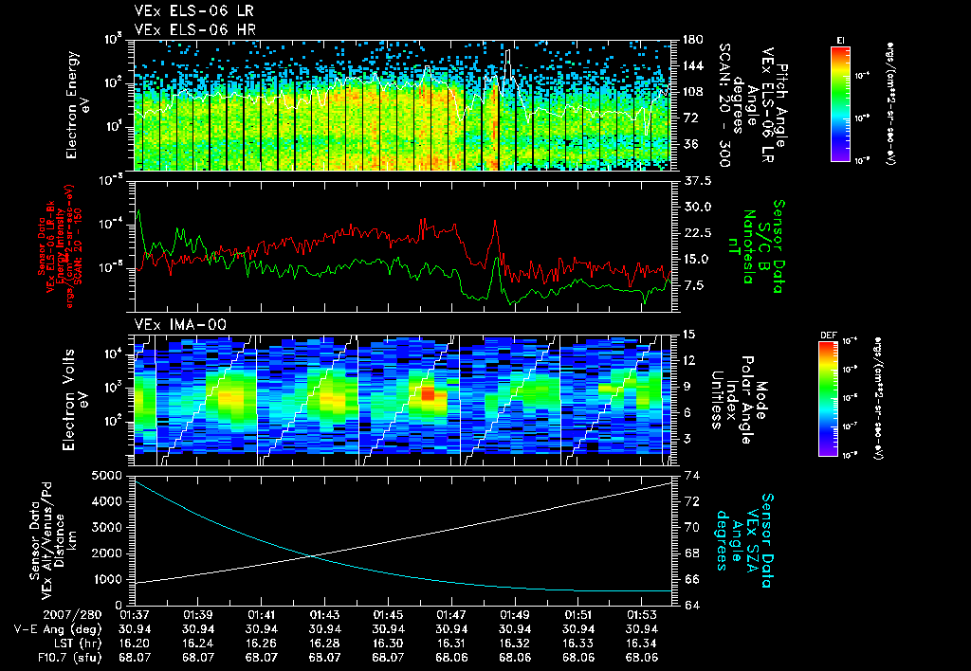This screenshot has width=971, height=671.
Task: Click the DEF color scale bar
Action: pyautogui.click(x=829, y=399)
